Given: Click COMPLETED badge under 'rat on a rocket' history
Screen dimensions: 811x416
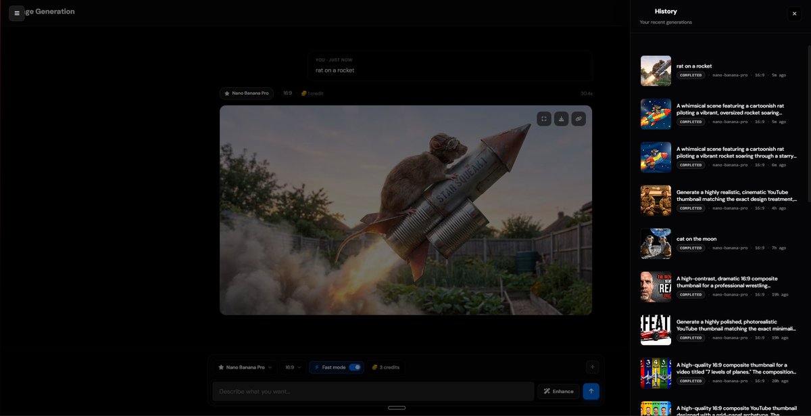Looking at the screenshot, I should pyautogui.click(x=691, y=76).
